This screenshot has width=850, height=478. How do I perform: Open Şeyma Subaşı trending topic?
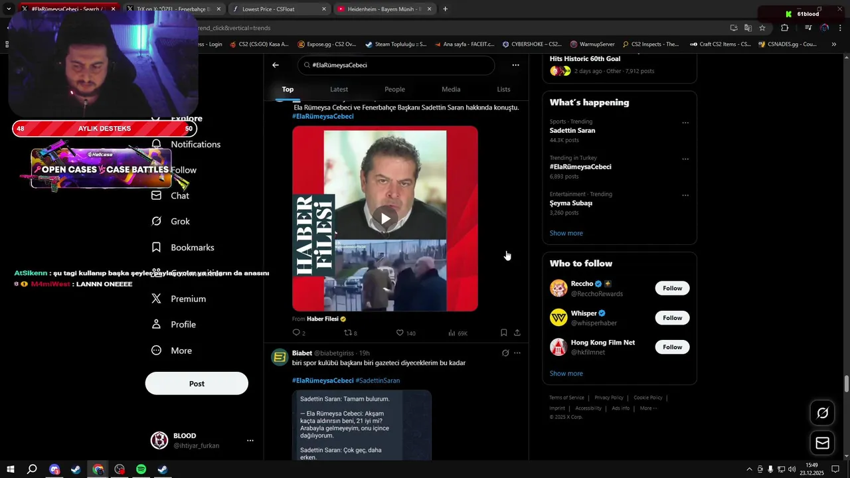click(x=570, y=203)
